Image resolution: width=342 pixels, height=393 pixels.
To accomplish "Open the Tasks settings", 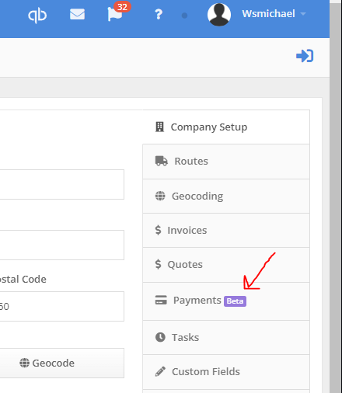I will pyautogui.click(x=226, y=337).
